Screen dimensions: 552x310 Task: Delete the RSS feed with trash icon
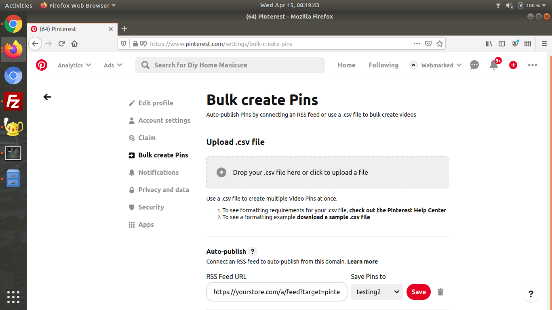[x=440, y=292]
